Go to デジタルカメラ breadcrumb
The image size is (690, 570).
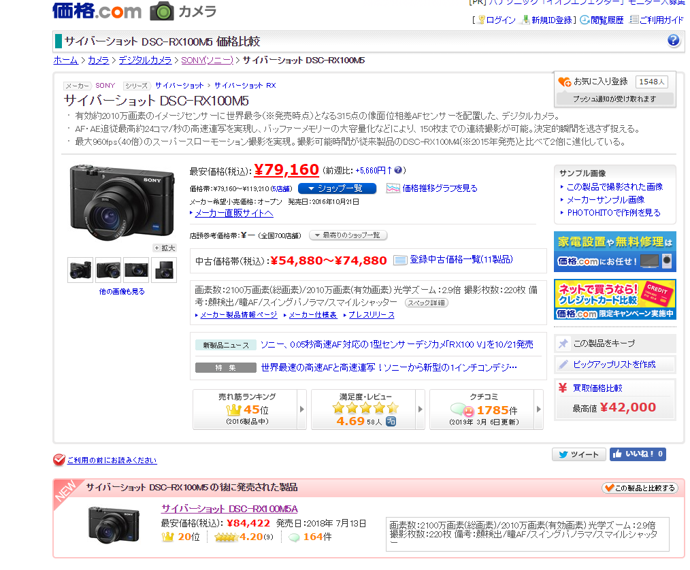145,61
